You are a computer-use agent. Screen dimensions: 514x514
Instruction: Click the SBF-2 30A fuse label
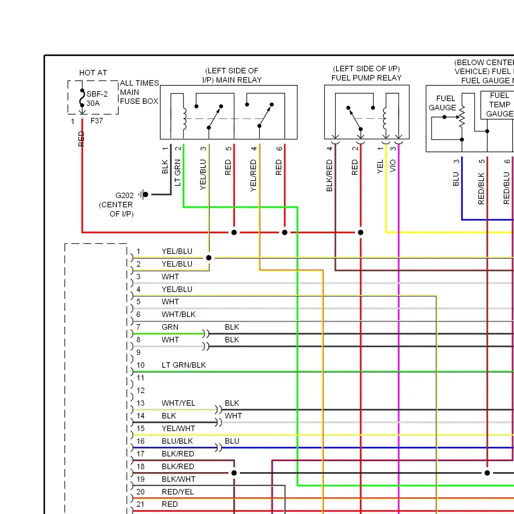point(97,98)
